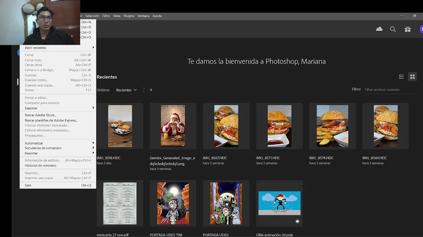
Task: Select Historial de versiones entry
Action: 58,166
